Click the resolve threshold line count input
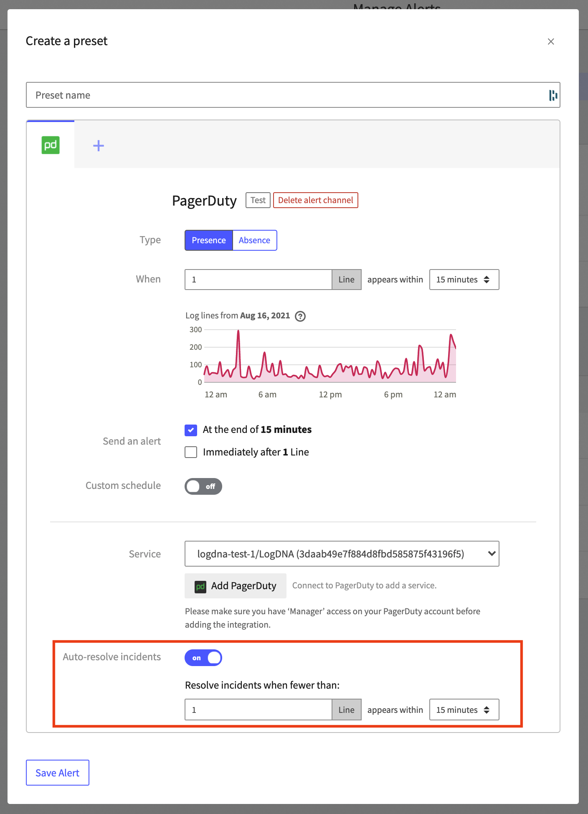The image size is (588, 814). (x=258, y=710)
